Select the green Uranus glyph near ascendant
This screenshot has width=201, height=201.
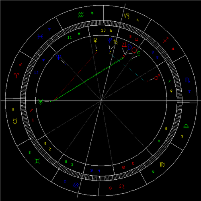(41, 102)
